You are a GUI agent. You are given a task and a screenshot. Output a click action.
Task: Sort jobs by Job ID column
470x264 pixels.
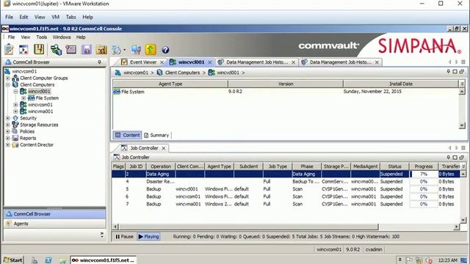[x=136, y=166]
